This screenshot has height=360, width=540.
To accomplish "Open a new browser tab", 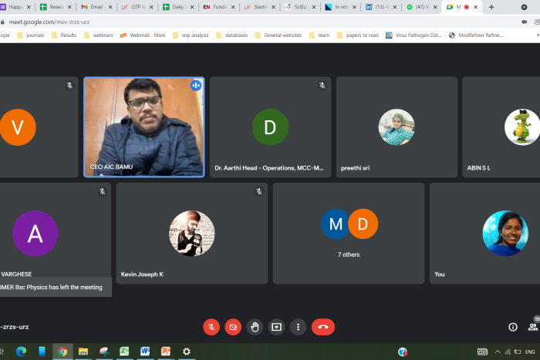I will (x=491, y=7).
